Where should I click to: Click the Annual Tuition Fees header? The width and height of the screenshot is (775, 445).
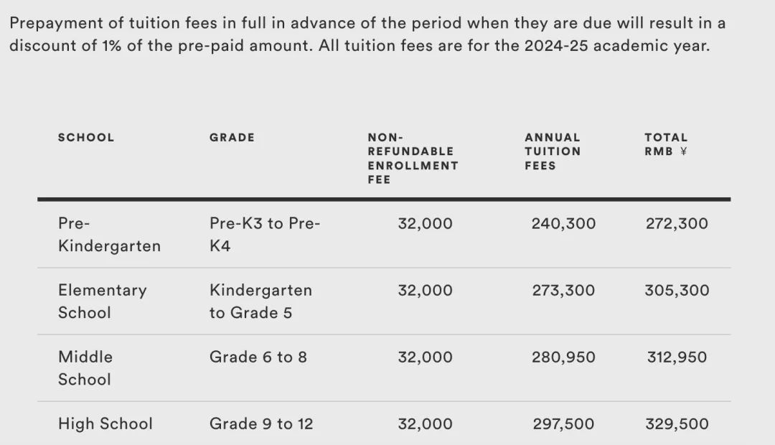pyautogui.click(x=553, y=151)
